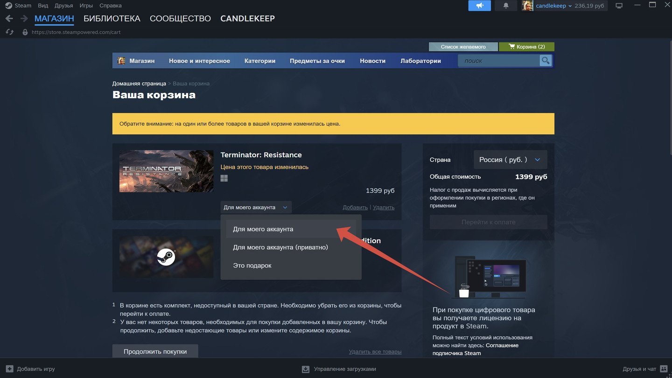672x378 pixels.
Task: Open the Друзья menu
Action: pos(63,6)
